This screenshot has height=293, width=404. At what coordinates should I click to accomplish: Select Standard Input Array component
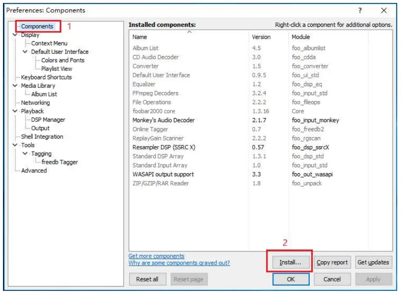[x=261, y=165]
